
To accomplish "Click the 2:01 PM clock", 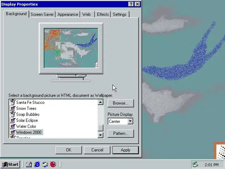I will click(x=212, y=165).
